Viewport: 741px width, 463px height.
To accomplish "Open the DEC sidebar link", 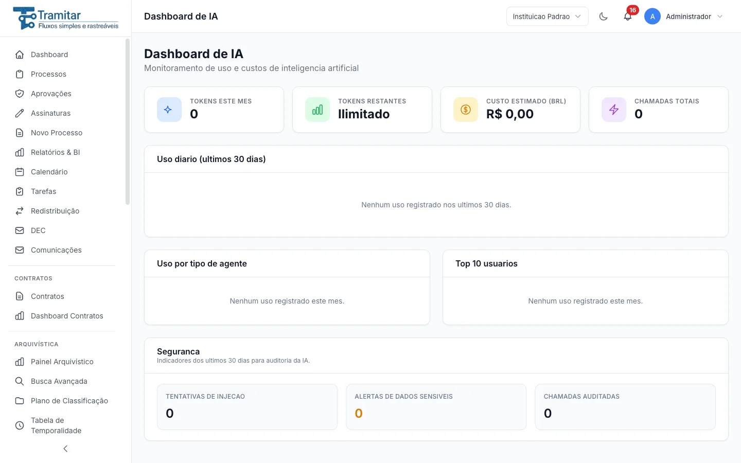I will (62, 230).
